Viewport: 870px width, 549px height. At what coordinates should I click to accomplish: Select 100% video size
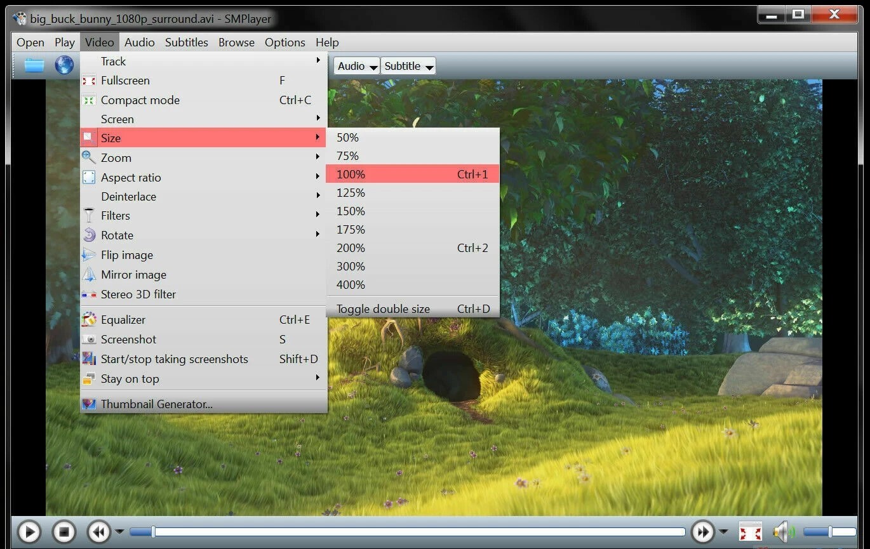pyautogui.click(x=413, y=174)
